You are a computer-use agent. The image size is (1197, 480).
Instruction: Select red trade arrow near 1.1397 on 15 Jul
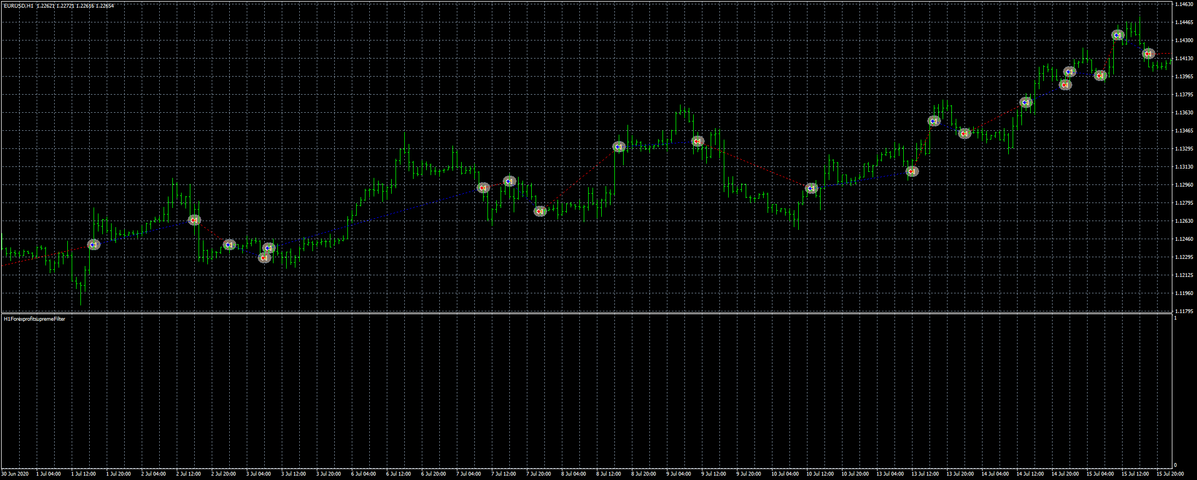pyautogui.click(x=1100, y=76)
